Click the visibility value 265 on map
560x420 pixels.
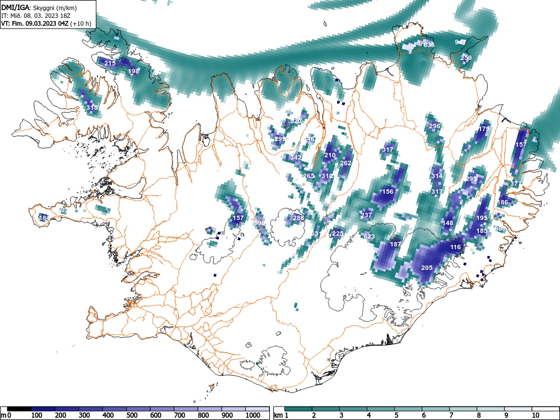[309, 176]
